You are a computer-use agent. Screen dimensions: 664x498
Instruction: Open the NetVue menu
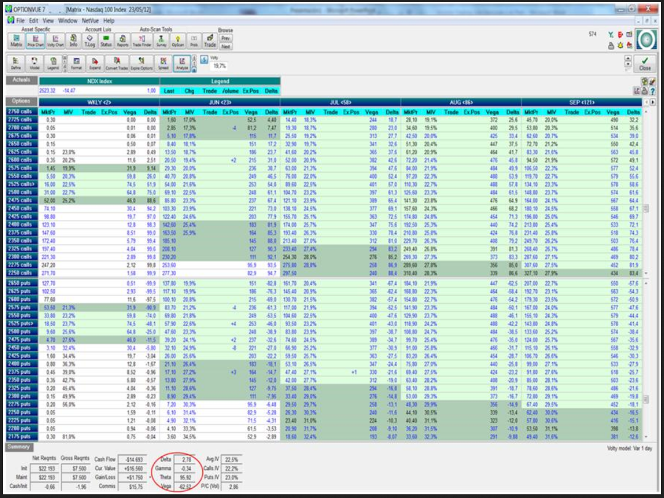click(91, 20)
